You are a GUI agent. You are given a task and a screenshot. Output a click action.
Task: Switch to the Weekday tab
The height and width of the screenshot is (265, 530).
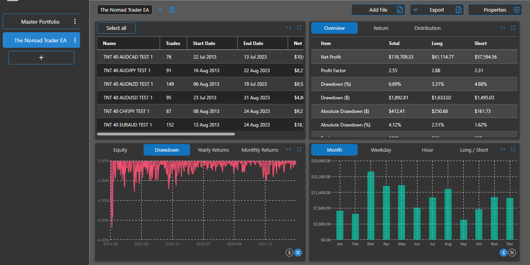pos(381,150)
